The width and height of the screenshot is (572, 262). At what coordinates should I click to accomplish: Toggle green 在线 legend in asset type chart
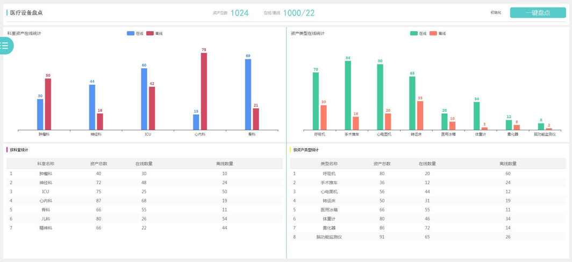coord(418,33)
